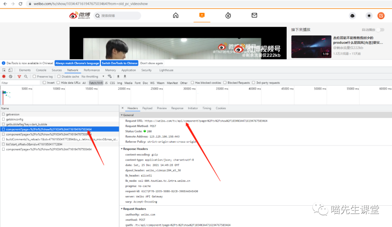Close the request details panel
This screenshot has width=392, height=227.
click(x=123, y=108)
